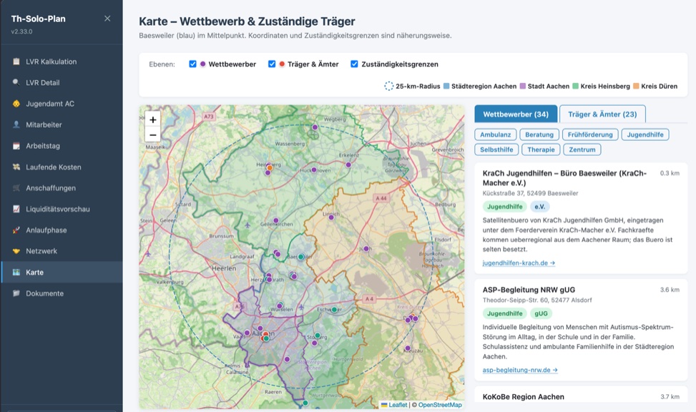
Task: Click the Netzwerk handshake icon
Action: click(16, 251)
